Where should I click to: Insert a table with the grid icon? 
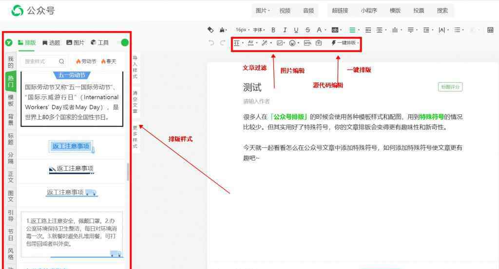pyautogui.click(x=490, y=30)
